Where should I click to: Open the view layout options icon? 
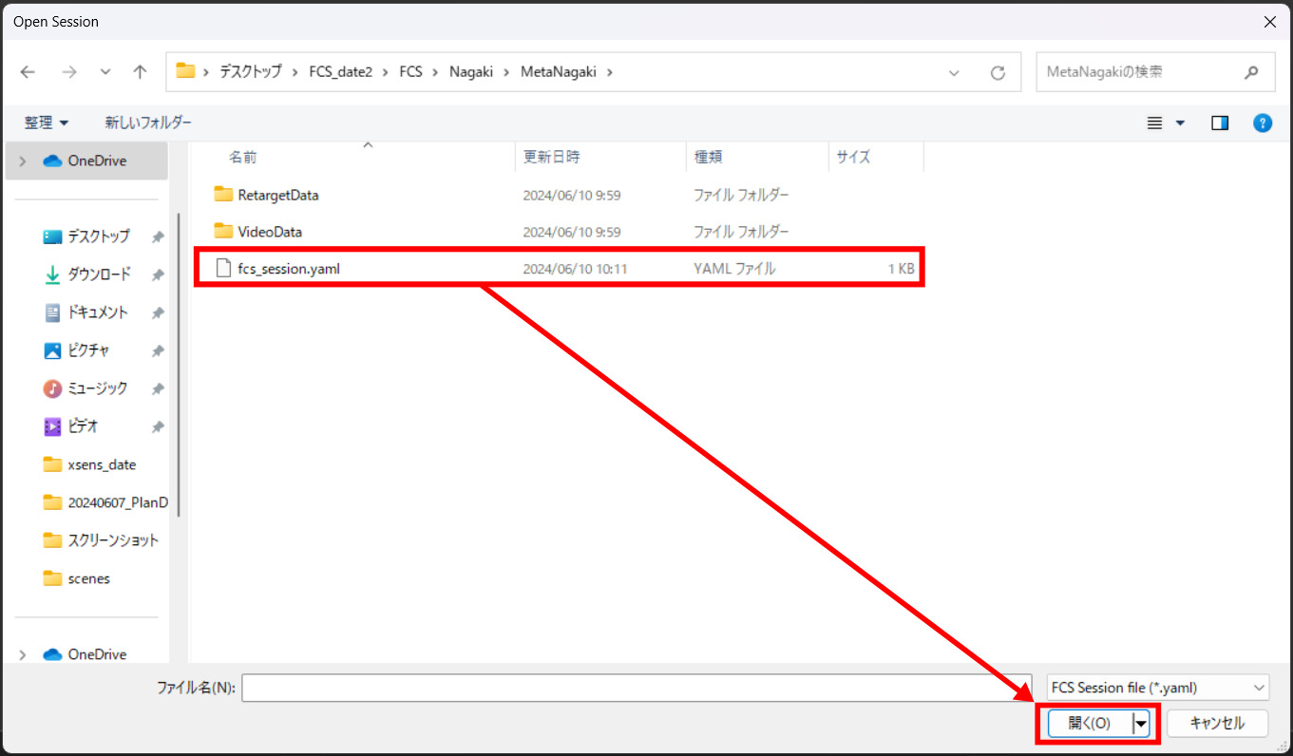coord(1165,123)
